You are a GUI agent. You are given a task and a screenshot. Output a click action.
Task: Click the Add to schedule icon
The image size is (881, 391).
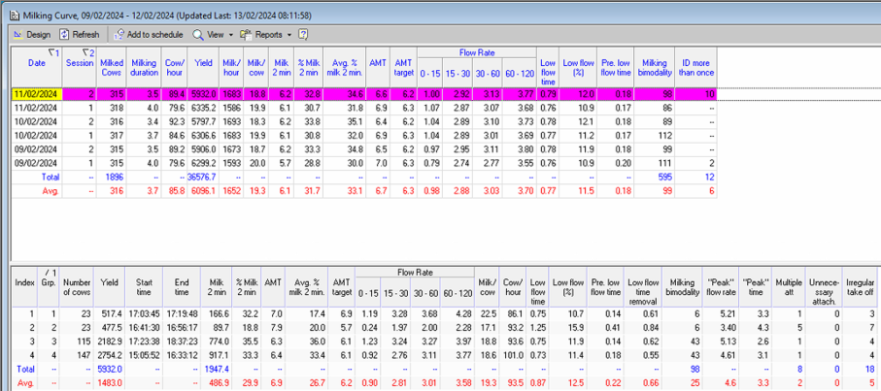point(119,34)
